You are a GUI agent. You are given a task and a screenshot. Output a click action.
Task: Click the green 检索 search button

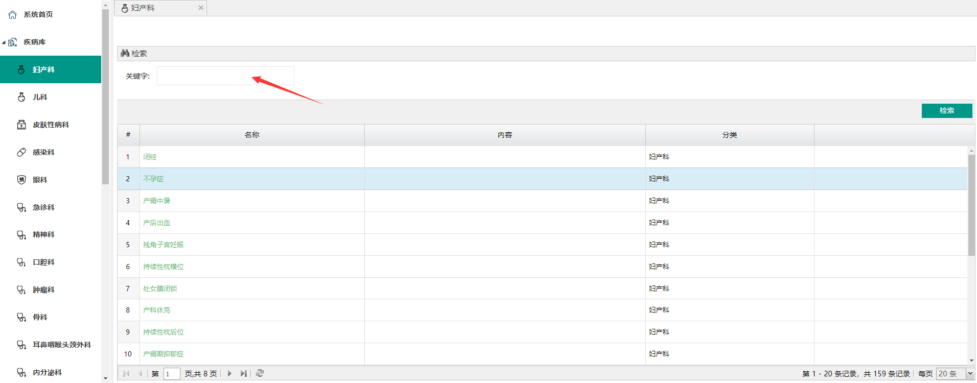(x=947, y=110)
